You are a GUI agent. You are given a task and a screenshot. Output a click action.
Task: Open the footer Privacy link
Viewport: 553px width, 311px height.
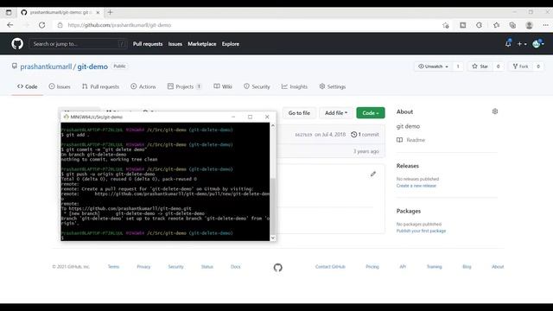tap(143, 267)
